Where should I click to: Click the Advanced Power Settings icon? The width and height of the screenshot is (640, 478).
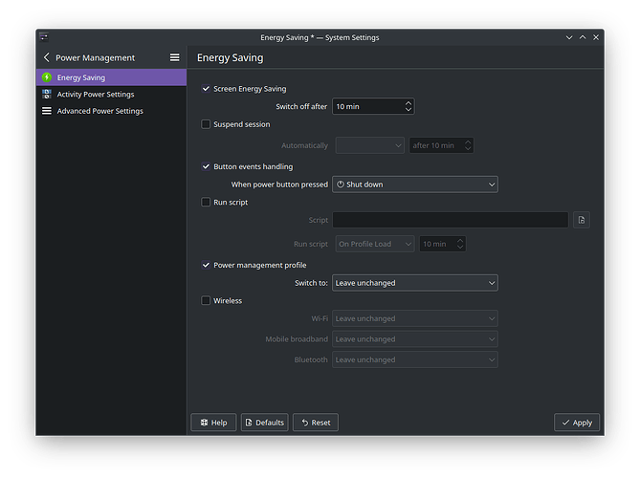tap(47, 111)
